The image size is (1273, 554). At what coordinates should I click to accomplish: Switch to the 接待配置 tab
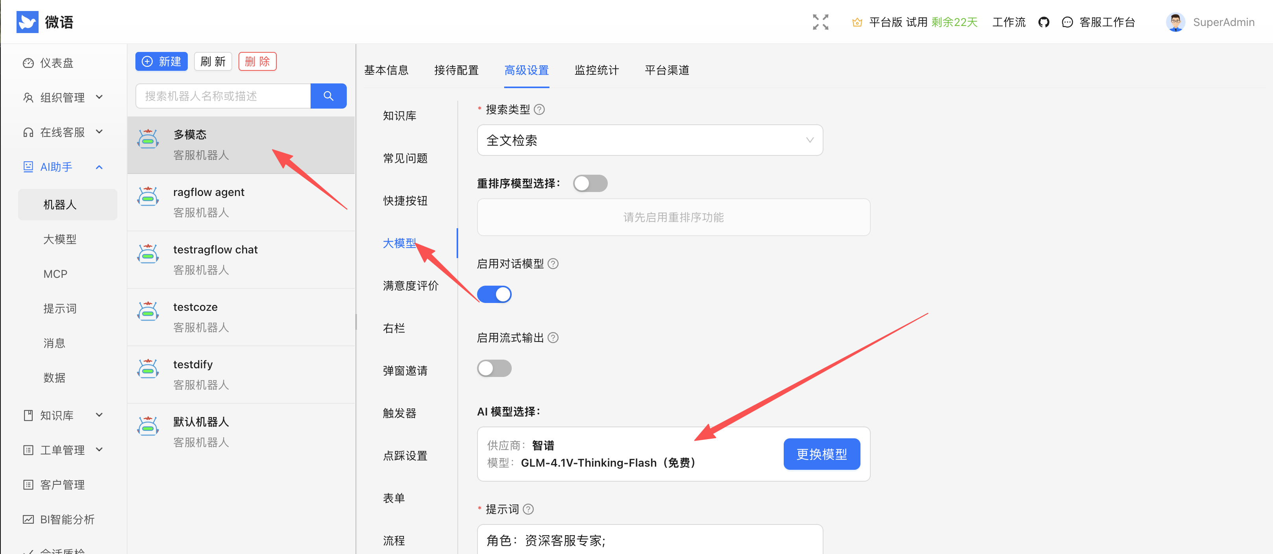(456, 70)
